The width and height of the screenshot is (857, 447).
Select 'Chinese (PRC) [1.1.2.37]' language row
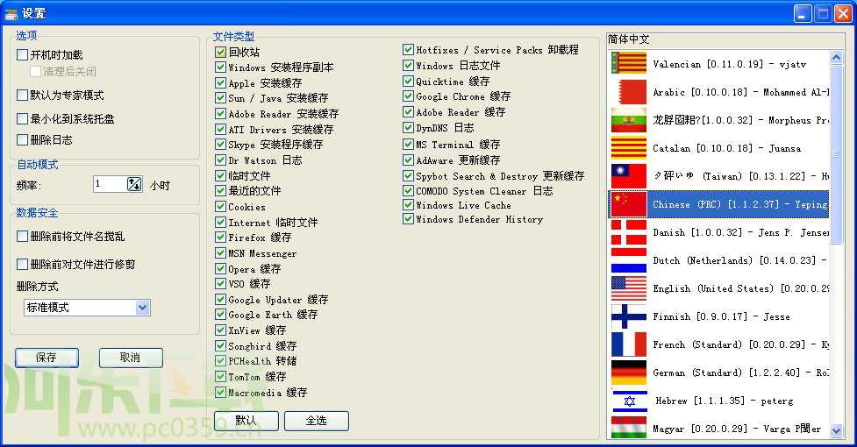point(719,204)
